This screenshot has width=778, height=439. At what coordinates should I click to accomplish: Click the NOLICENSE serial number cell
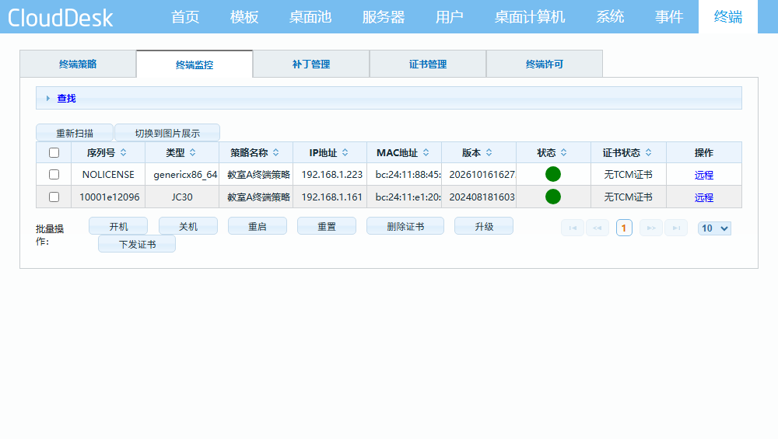click(108, 174)
